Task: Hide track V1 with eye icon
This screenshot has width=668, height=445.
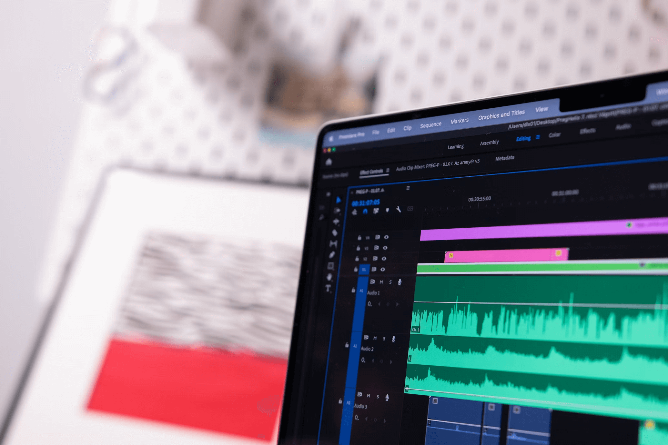Action: [x=383, y=269]
